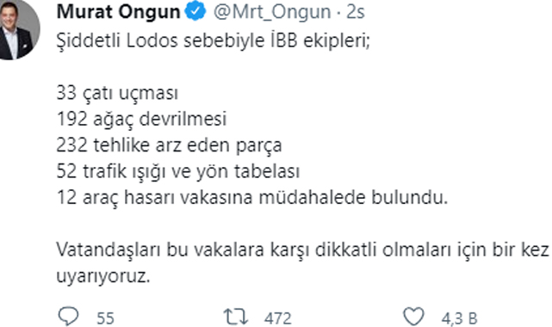Retweet using the retweet arrows icon
Image resolution: width=552 pixels, height=327 pixels.
click(x=236, y=317)
